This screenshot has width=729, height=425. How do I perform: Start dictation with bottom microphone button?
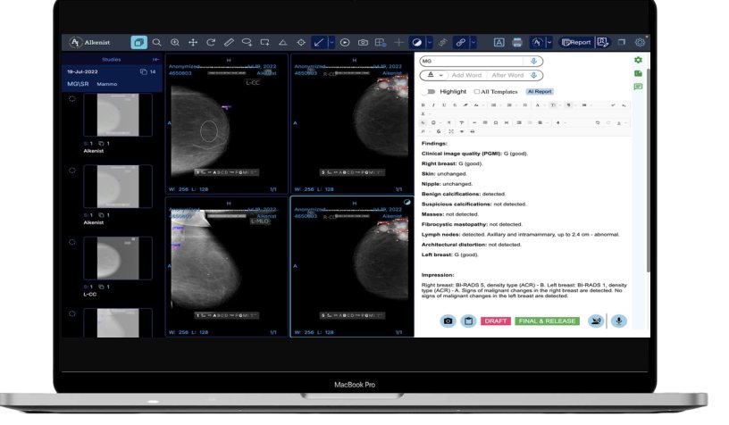(x=619, y=321)
